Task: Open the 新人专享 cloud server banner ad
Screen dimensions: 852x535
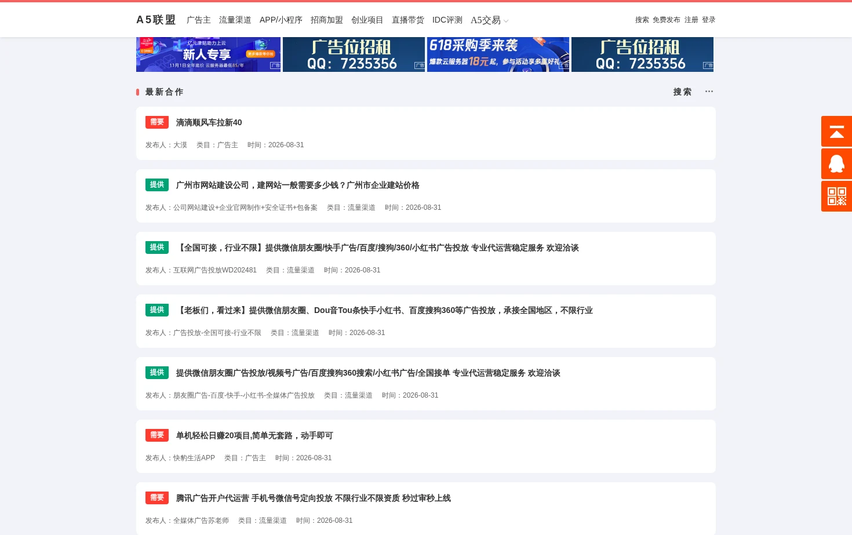Action: (x=209, y=54)
